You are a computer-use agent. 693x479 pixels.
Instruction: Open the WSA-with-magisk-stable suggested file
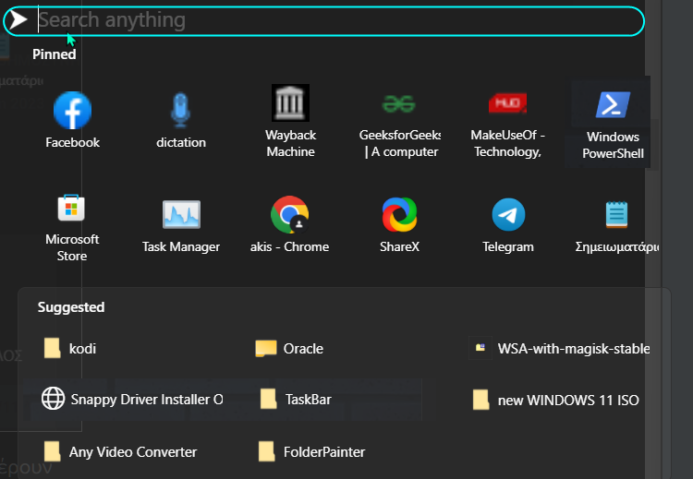559,348
